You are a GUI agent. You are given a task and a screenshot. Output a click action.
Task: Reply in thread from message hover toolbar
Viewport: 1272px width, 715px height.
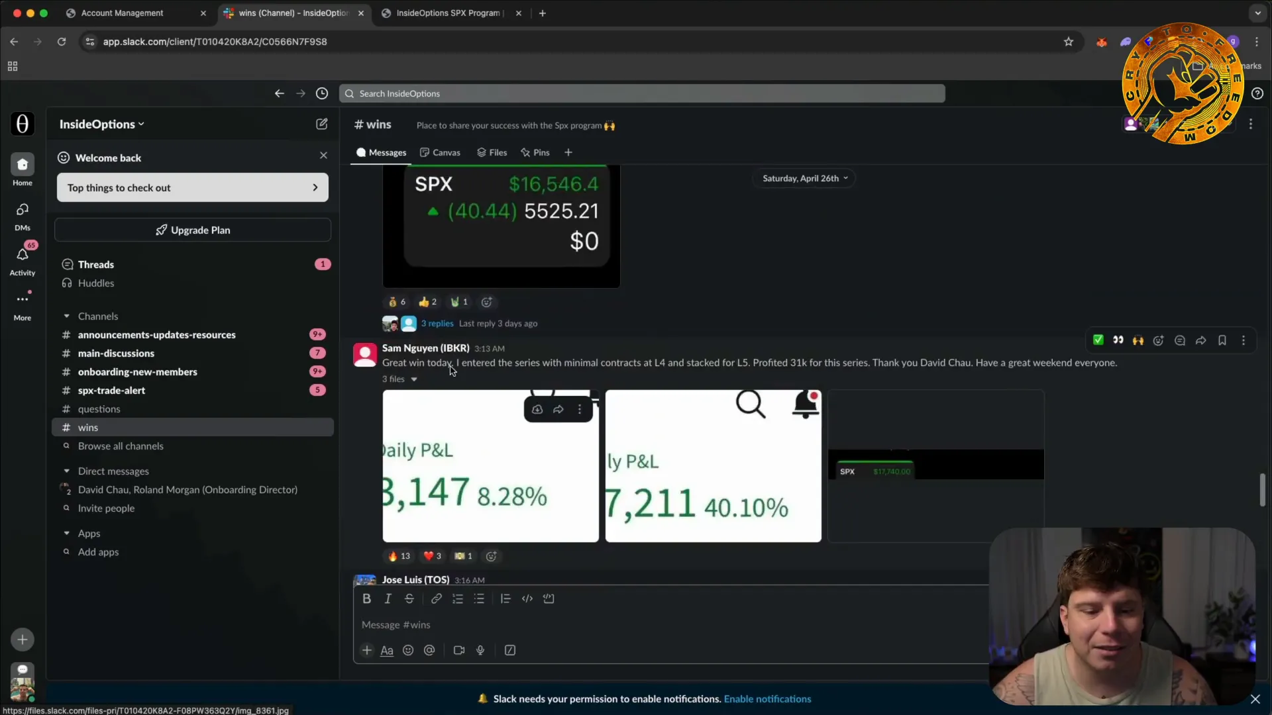click(x=1180, y=340)
